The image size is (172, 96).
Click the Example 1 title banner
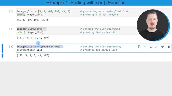click(86, 3)
